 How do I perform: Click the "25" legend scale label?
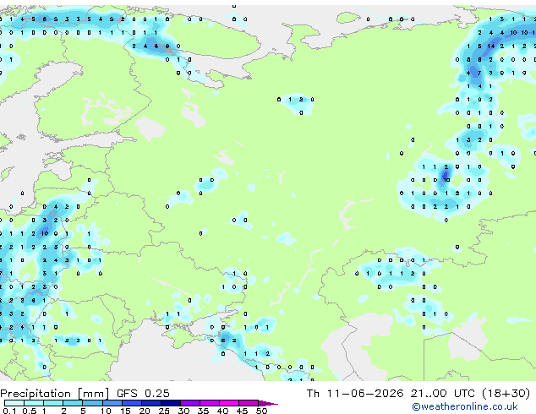pyautogui.click(x=164, y=411)
